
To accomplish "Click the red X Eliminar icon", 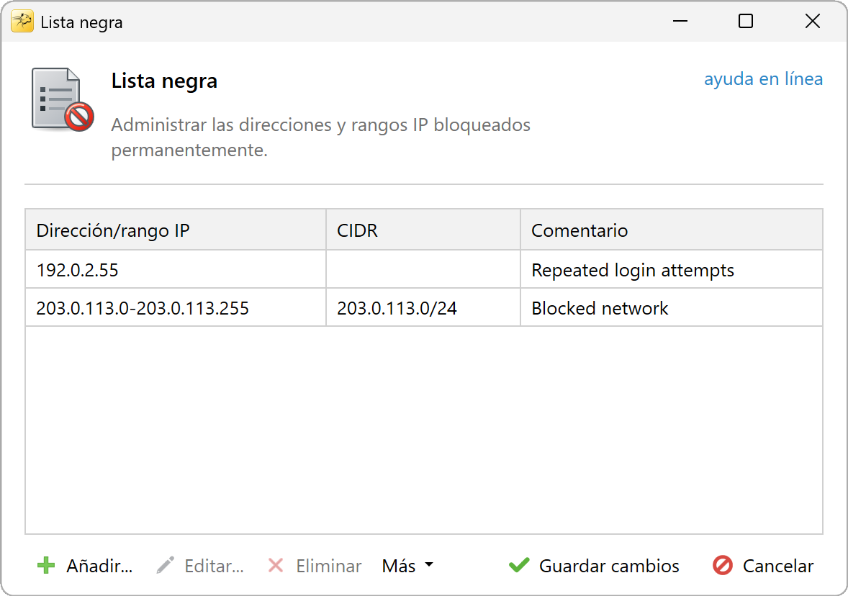I will (276, 565).
